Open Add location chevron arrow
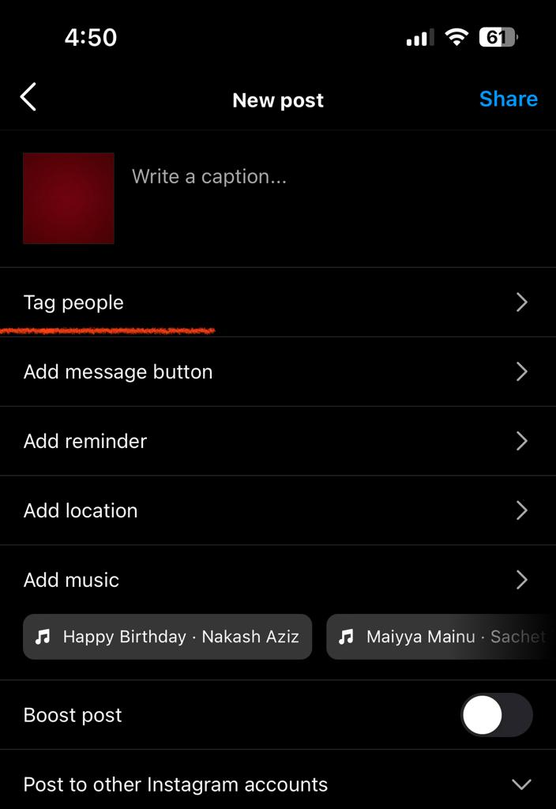 click(x=522, y=511)
